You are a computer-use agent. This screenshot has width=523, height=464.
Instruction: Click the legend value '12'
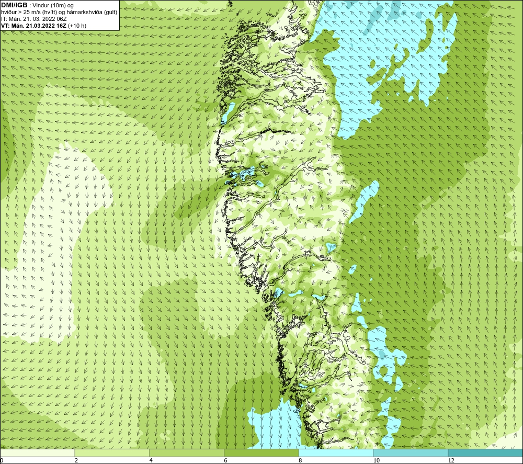pos(451,460)
